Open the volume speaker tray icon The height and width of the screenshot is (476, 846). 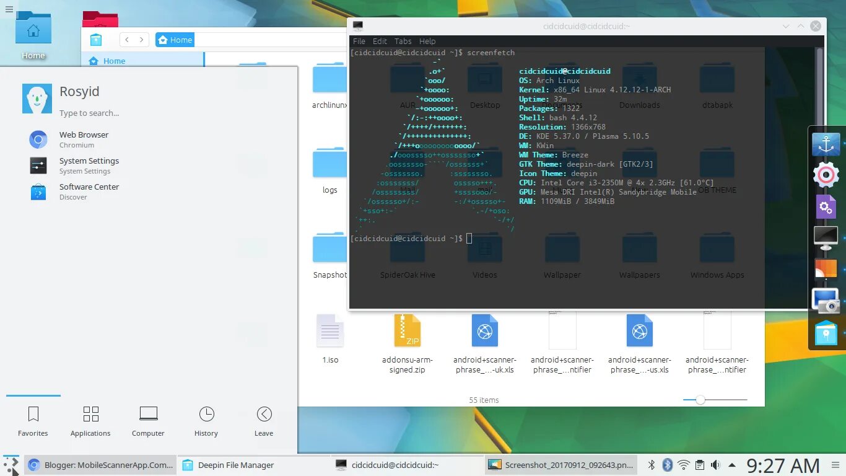716,465
